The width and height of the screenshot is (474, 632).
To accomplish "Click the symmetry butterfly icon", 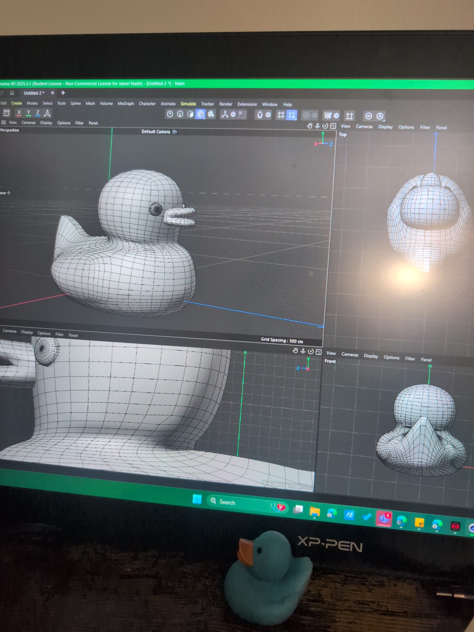I will (x=327, y=116).
